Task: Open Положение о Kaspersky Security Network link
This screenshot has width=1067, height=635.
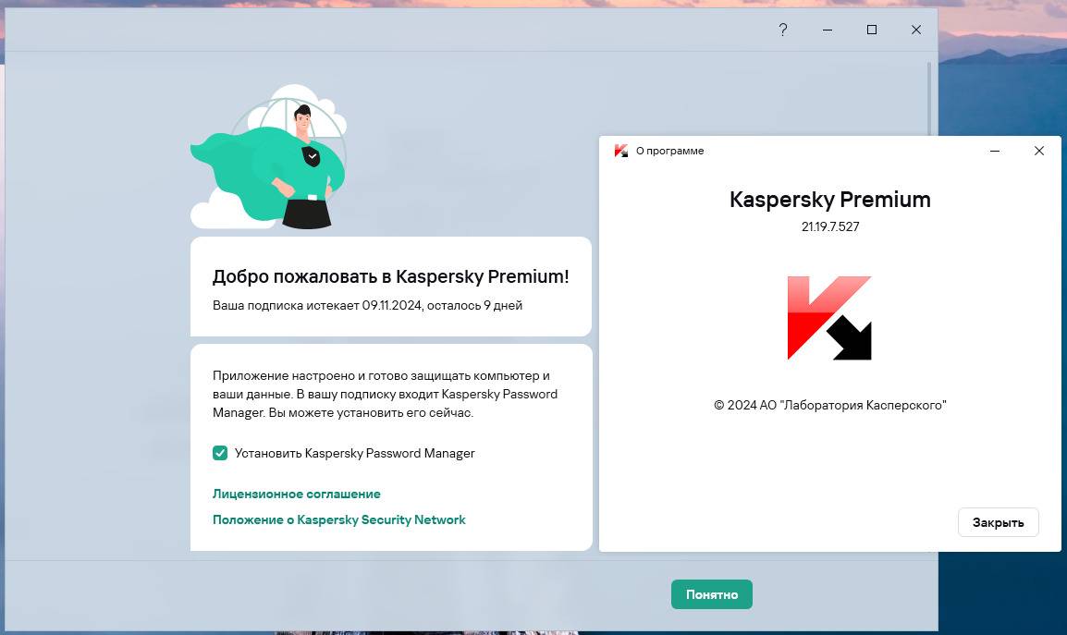Action: coord(339,520)
